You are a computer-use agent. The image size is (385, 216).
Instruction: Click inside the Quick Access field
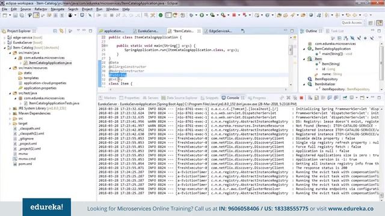pyautogui.click(x=352, y=23)
